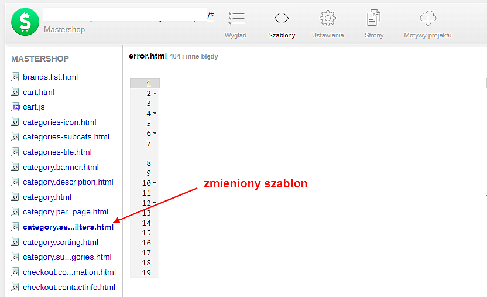Viewport: 487px width, 297px height.
Task: Open cart.html template
Action: tap(39, 92)
